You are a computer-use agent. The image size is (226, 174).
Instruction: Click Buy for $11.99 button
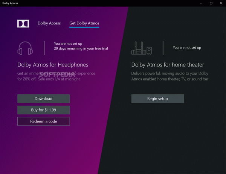pos(44,110)
